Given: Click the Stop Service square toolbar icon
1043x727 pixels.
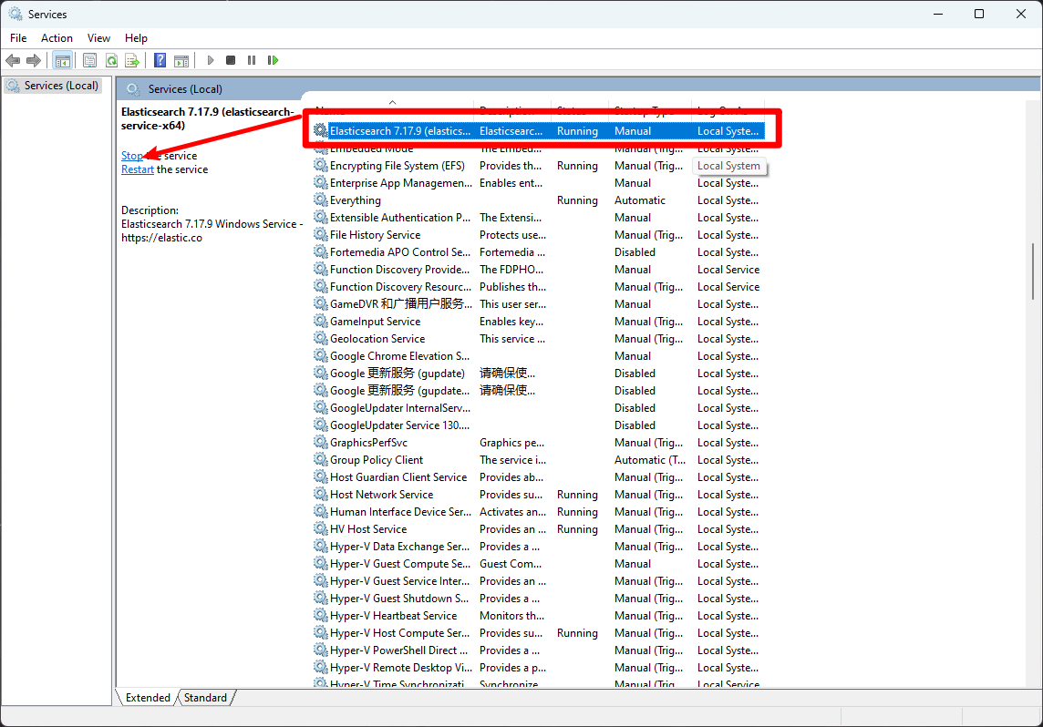Looking at the screenshot, I should coord(231,60).
